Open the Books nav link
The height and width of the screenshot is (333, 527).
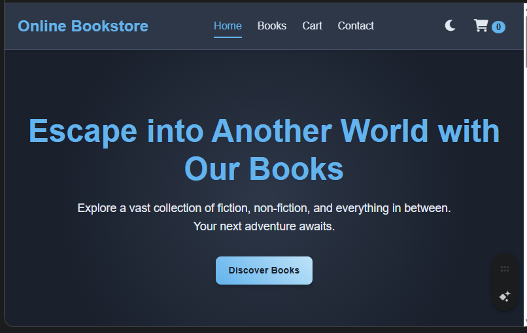(x=272, y=26)
